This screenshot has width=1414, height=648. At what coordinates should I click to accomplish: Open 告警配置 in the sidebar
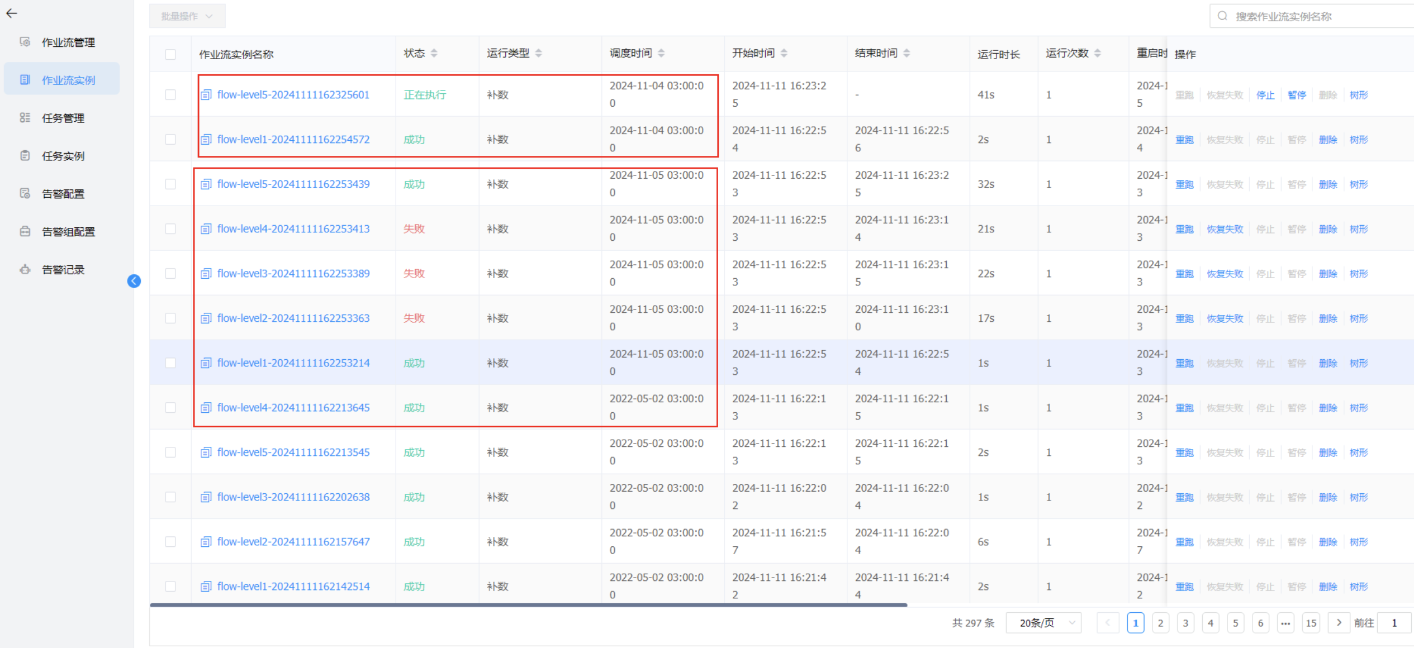coord(63,194)
